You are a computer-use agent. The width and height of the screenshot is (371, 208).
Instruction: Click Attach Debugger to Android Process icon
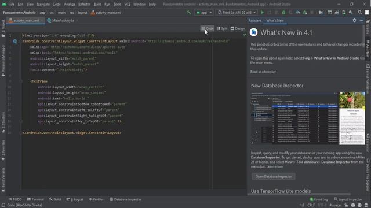(305, 13)
